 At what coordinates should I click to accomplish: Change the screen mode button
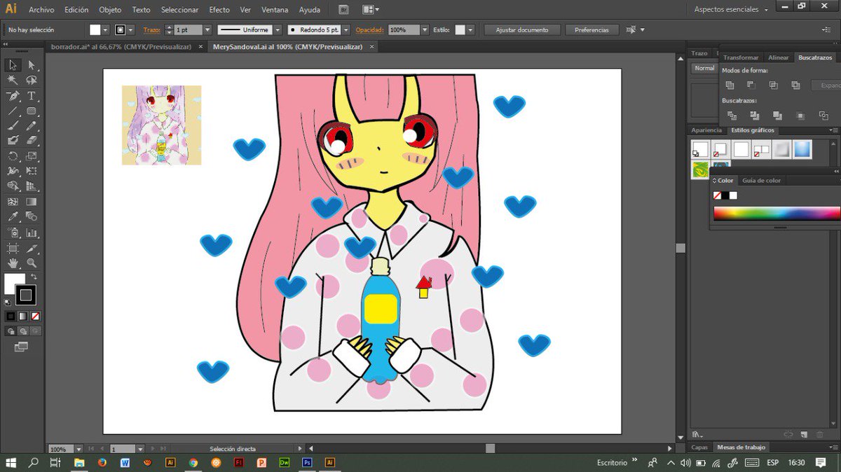[21, 346]
